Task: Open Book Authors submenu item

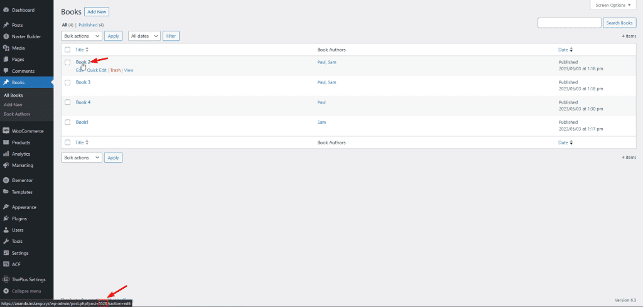Action: click(x=17, y=114)
